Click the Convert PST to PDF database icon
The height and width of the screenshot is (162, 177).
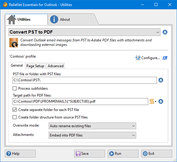click(x=14, y=43)
